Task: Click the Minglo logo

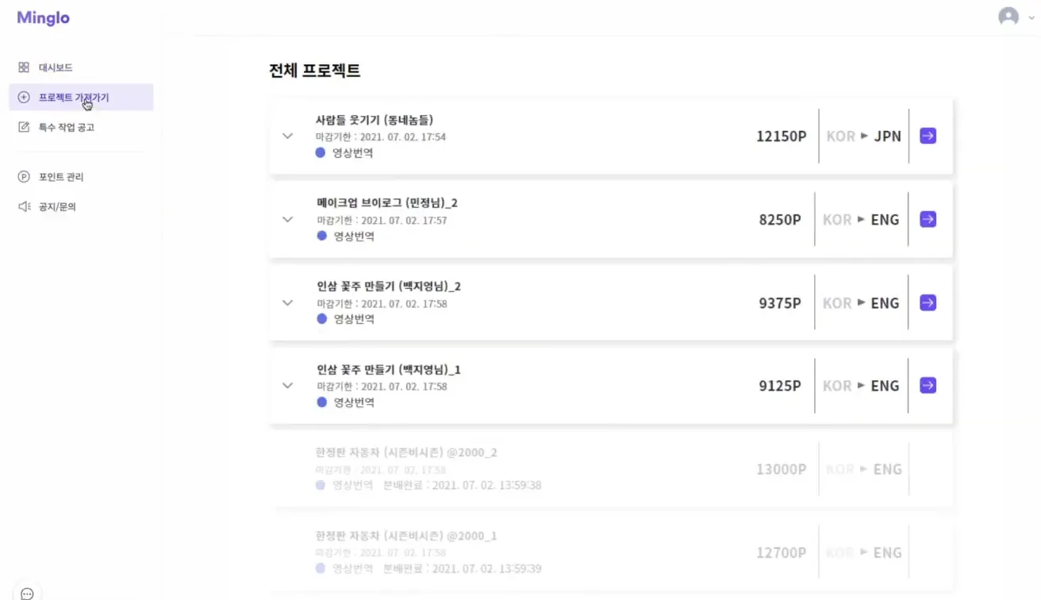Action: click(x=44, y=17)
